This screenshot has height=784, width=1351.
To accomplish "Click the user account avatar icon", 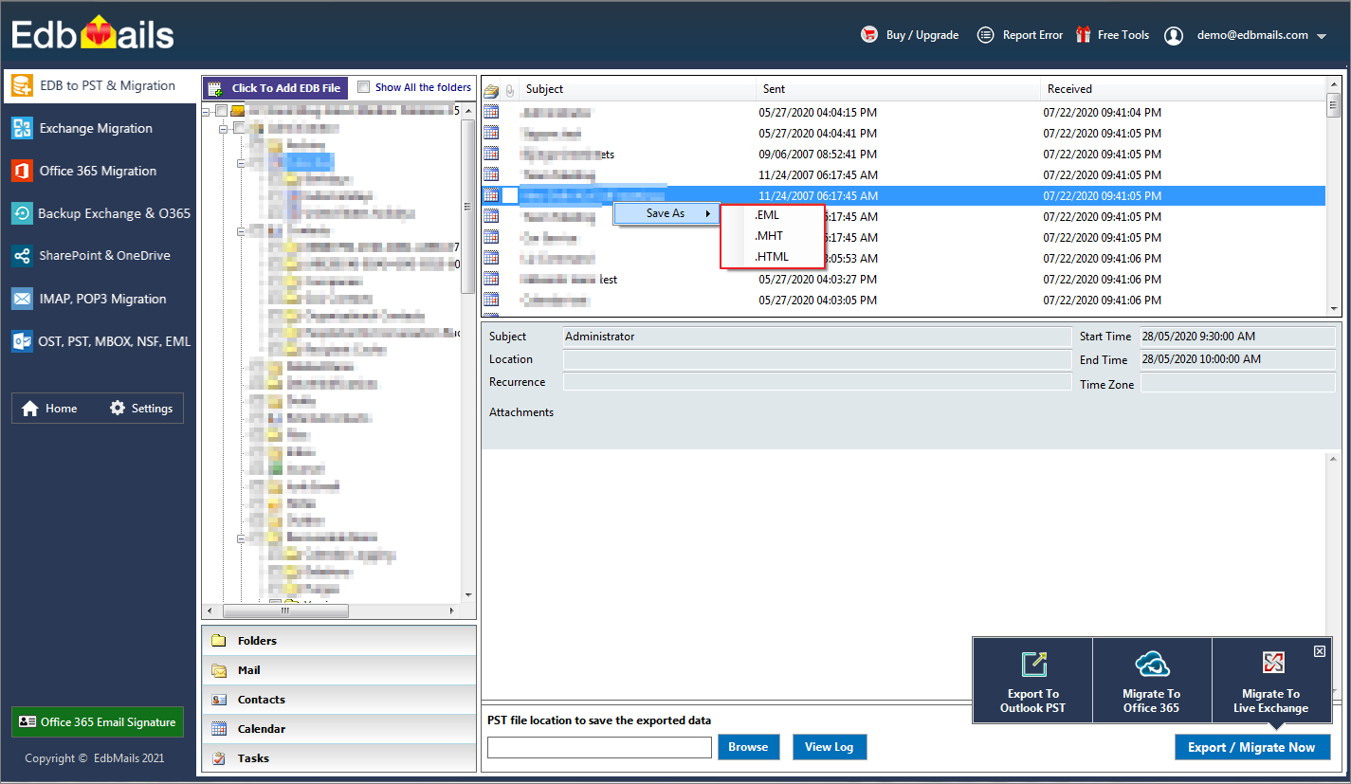I will point(1174,36).
